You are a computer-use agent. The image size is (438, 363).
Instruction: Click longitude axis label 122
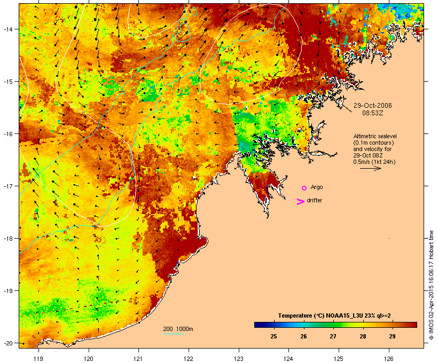tap(189, 359)
